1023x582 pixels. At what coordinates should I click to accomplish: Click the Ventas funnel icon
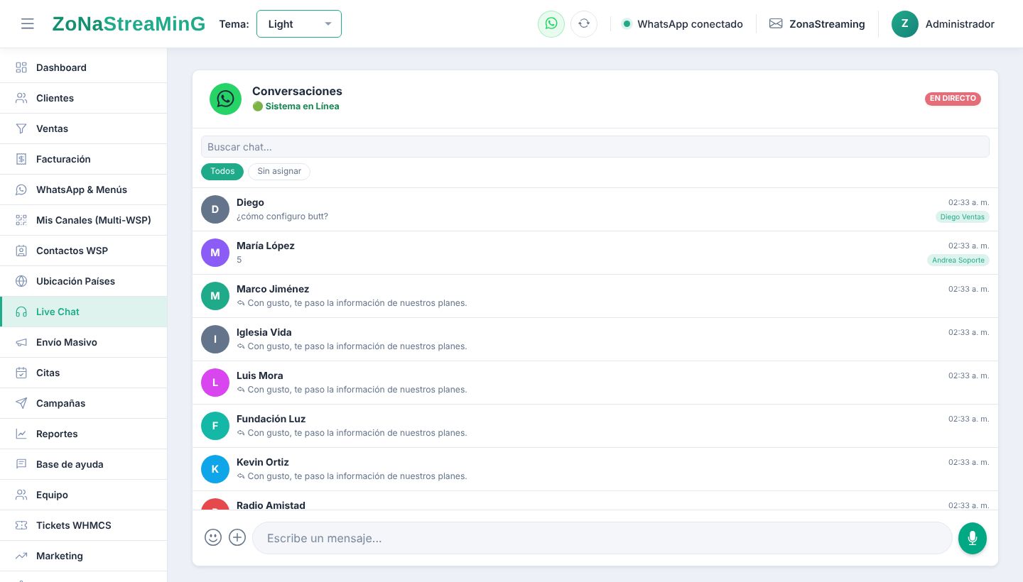tap(21, 128)
